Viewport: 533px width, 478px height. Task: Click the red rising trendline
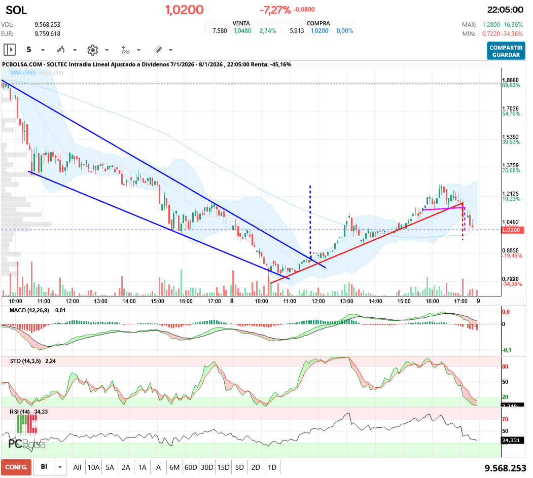click(x=367, y=242)
